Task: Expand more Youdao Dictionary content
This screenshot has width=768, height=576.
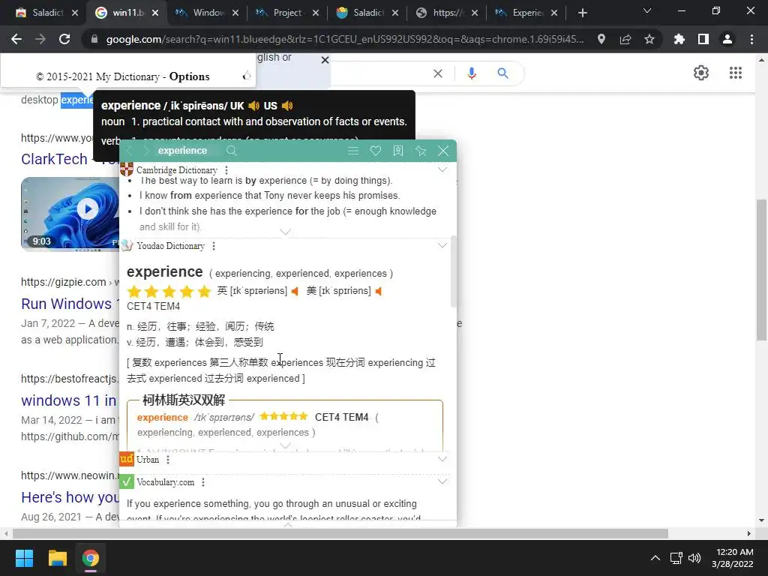Action: point(285,445)
